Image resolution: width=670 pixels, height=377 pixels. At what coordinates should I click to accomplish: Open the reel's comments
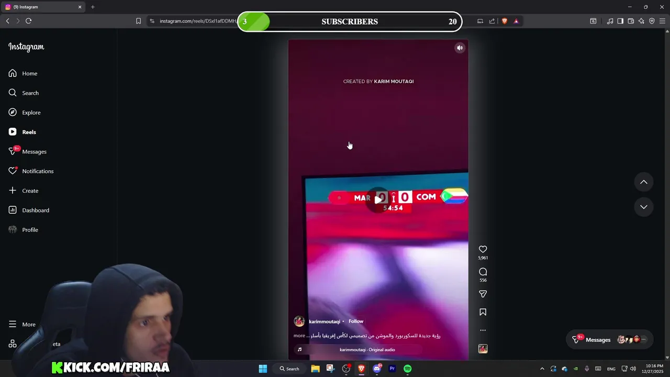483,272
